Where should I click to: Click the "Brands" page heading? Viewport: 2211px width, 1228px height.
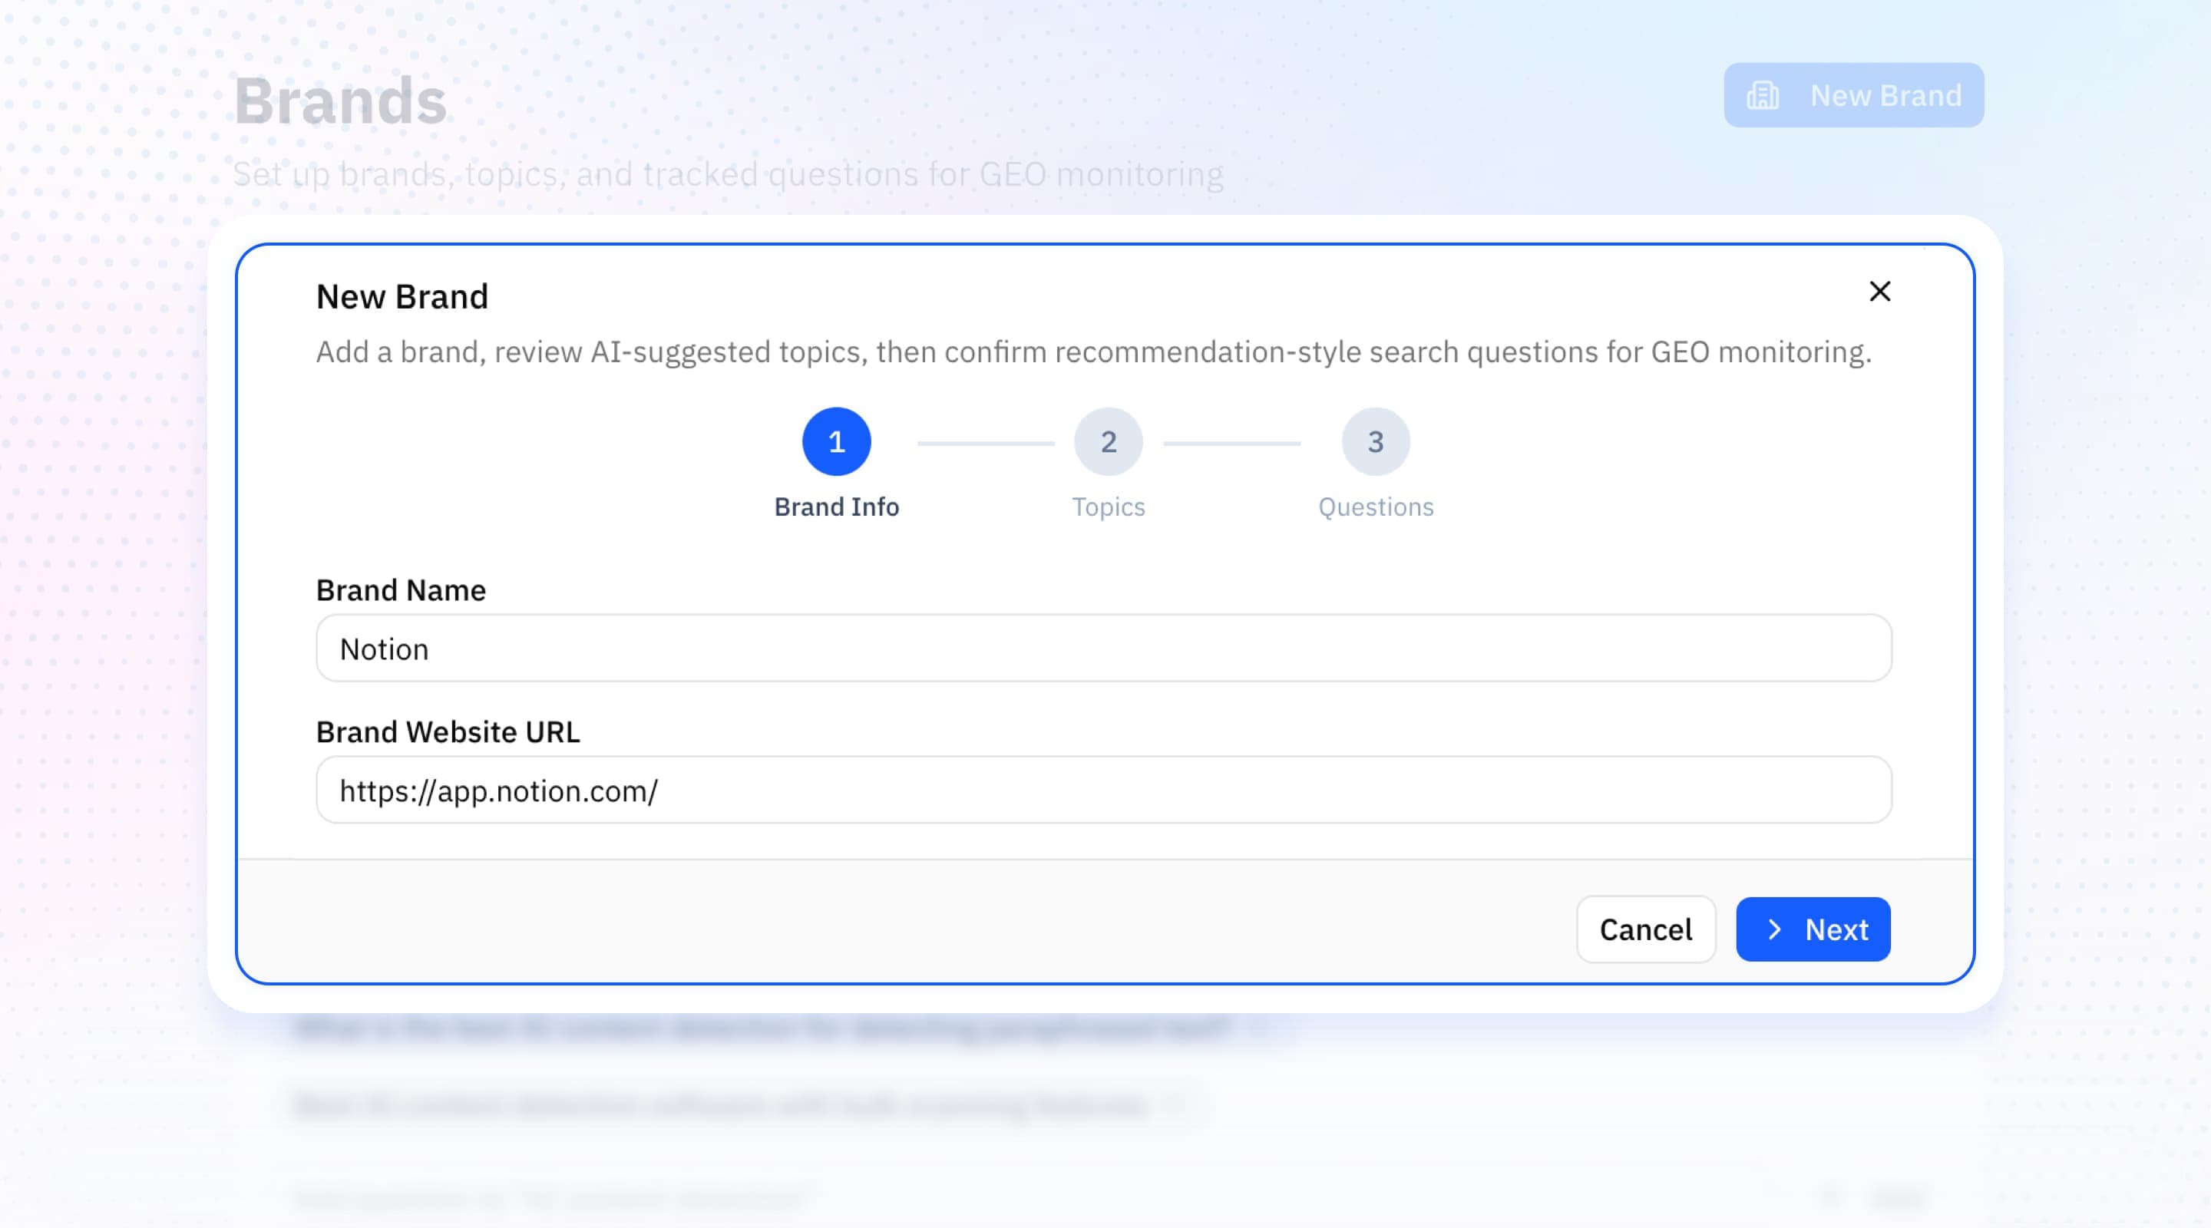click(x=341, y=101)
